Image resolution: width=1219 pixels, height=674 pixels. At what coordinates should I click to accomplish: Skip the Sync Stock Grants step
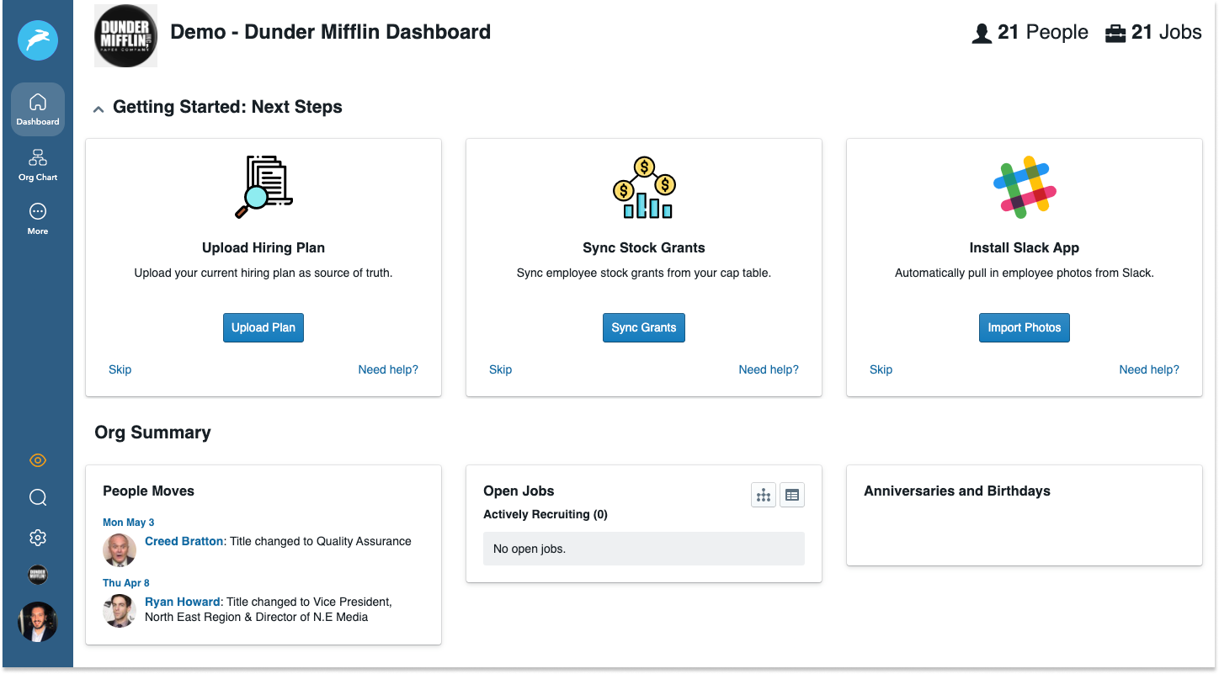click(x=501, y=369)
